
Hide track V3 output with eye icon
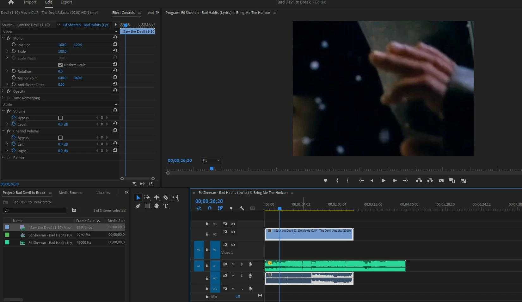tap(233, 224)
